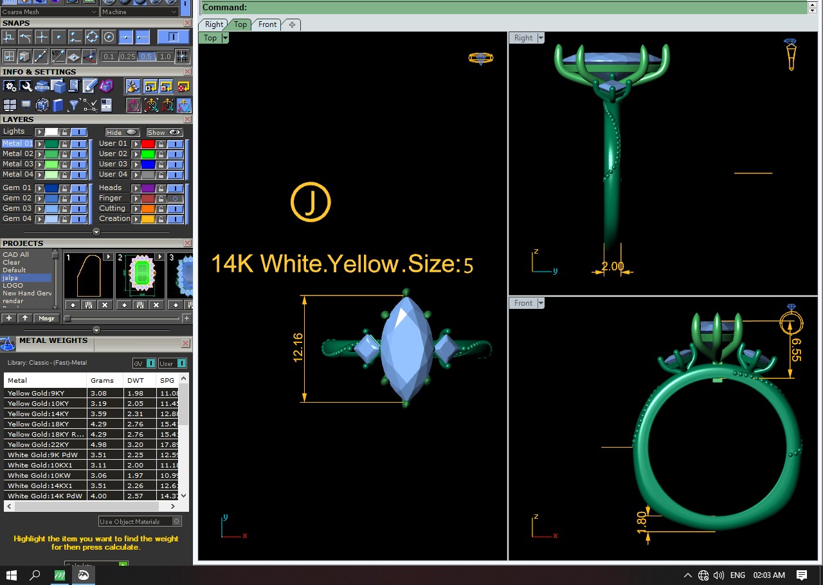Image resolution: width=823 pixels, height=585 pixels.
Task: Enable the Quadrant snap icon
Action: point(92,37)
